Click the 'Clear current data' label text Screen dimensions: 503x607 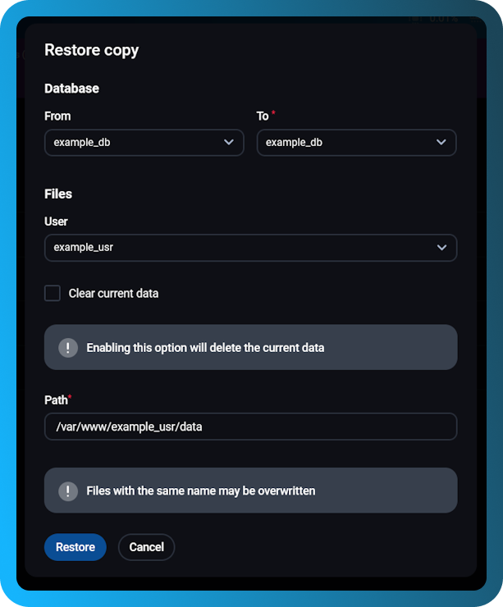113,294
